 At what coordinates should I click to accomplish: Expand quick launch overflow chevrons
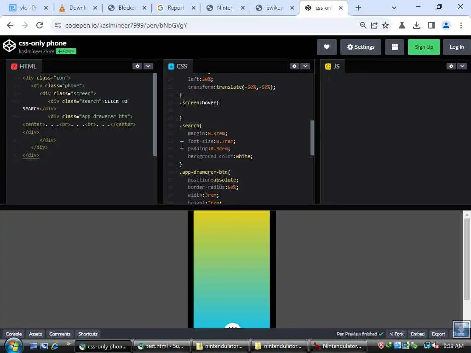pyautogui.click(x=68, y=344)
